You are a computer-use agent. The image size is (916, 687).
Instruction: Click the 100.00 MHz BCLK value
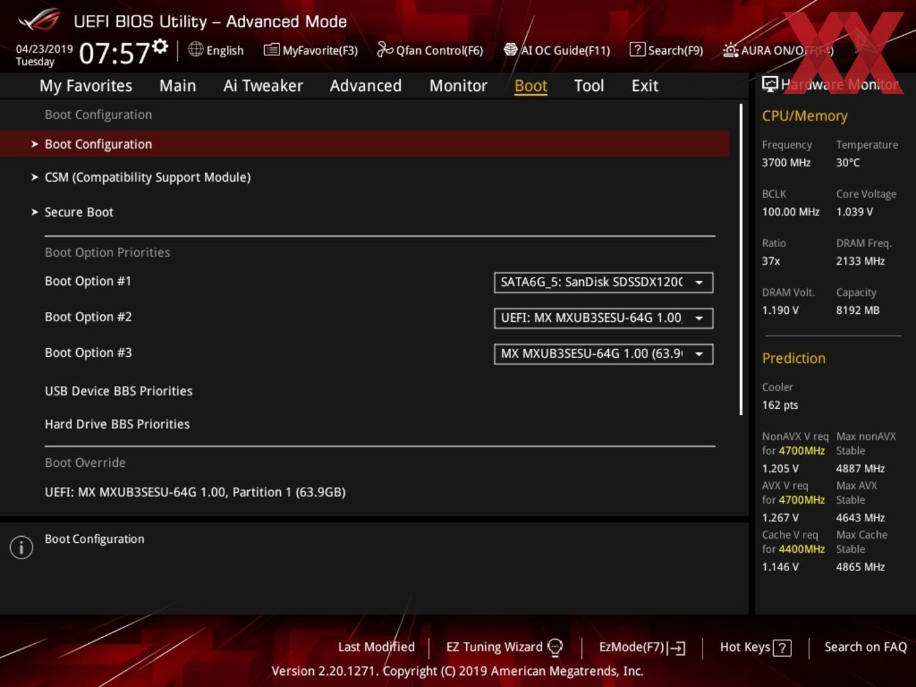[791, 212]
